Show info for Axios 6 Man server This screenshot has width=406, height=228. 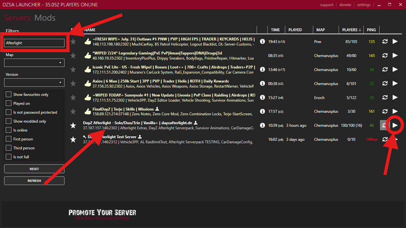262,83
